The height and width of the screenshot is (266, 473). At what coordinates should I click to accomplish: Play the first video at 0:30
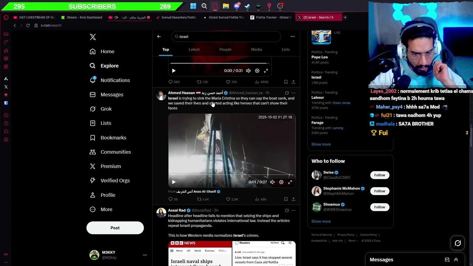[174, 71]
